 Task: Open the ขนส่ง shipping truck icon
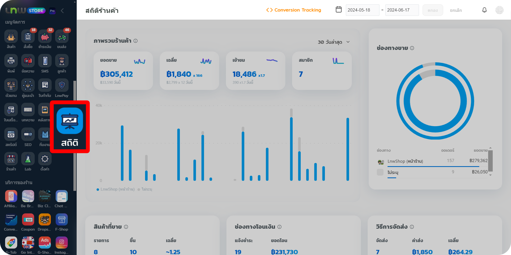[62, 37]
